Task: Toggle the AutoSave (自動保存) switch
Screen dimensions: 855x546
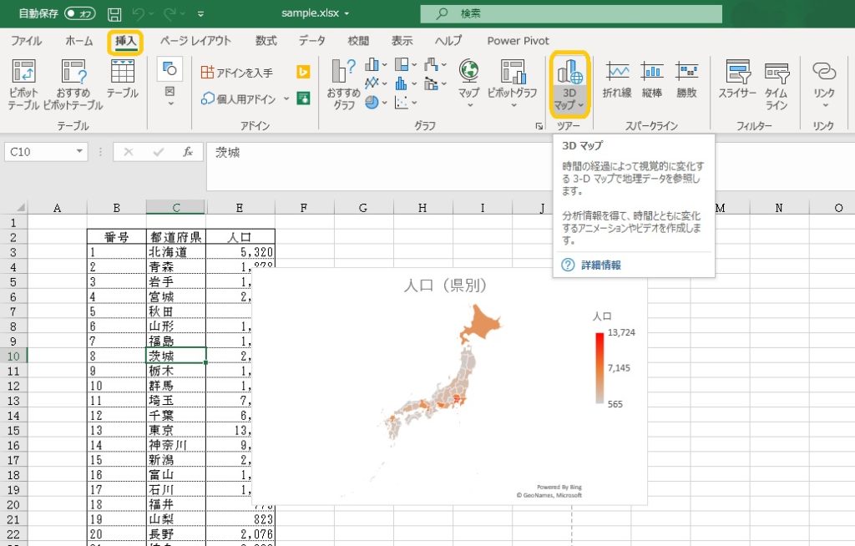Action: (x=80, y=13)
